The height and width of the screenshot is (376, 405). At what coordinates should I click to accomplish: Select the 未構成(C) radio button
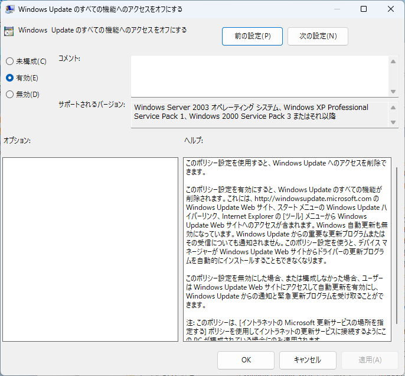pos(9,61)
